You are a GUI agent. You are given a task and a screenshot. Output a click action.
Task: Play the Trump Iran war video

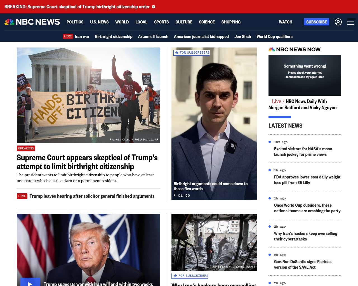pos(30,282)
